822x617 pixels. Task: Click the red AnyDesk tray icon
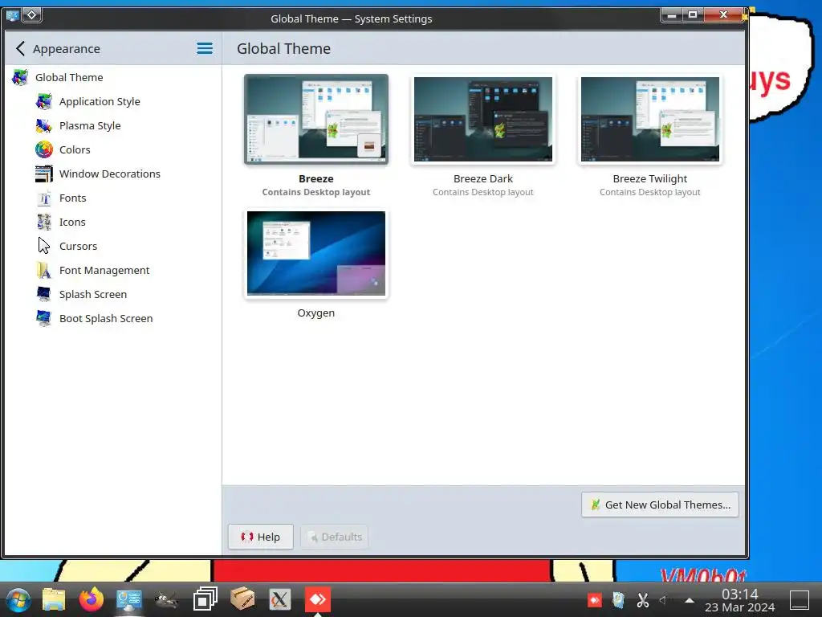(x=595, y=599)
